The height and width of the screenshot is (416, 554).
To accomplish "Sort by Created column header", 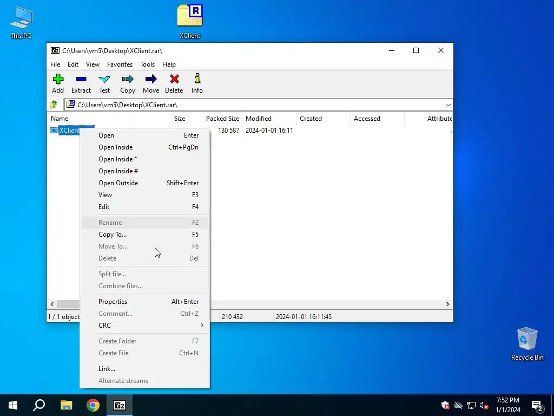I will click(x=324, y=119).
